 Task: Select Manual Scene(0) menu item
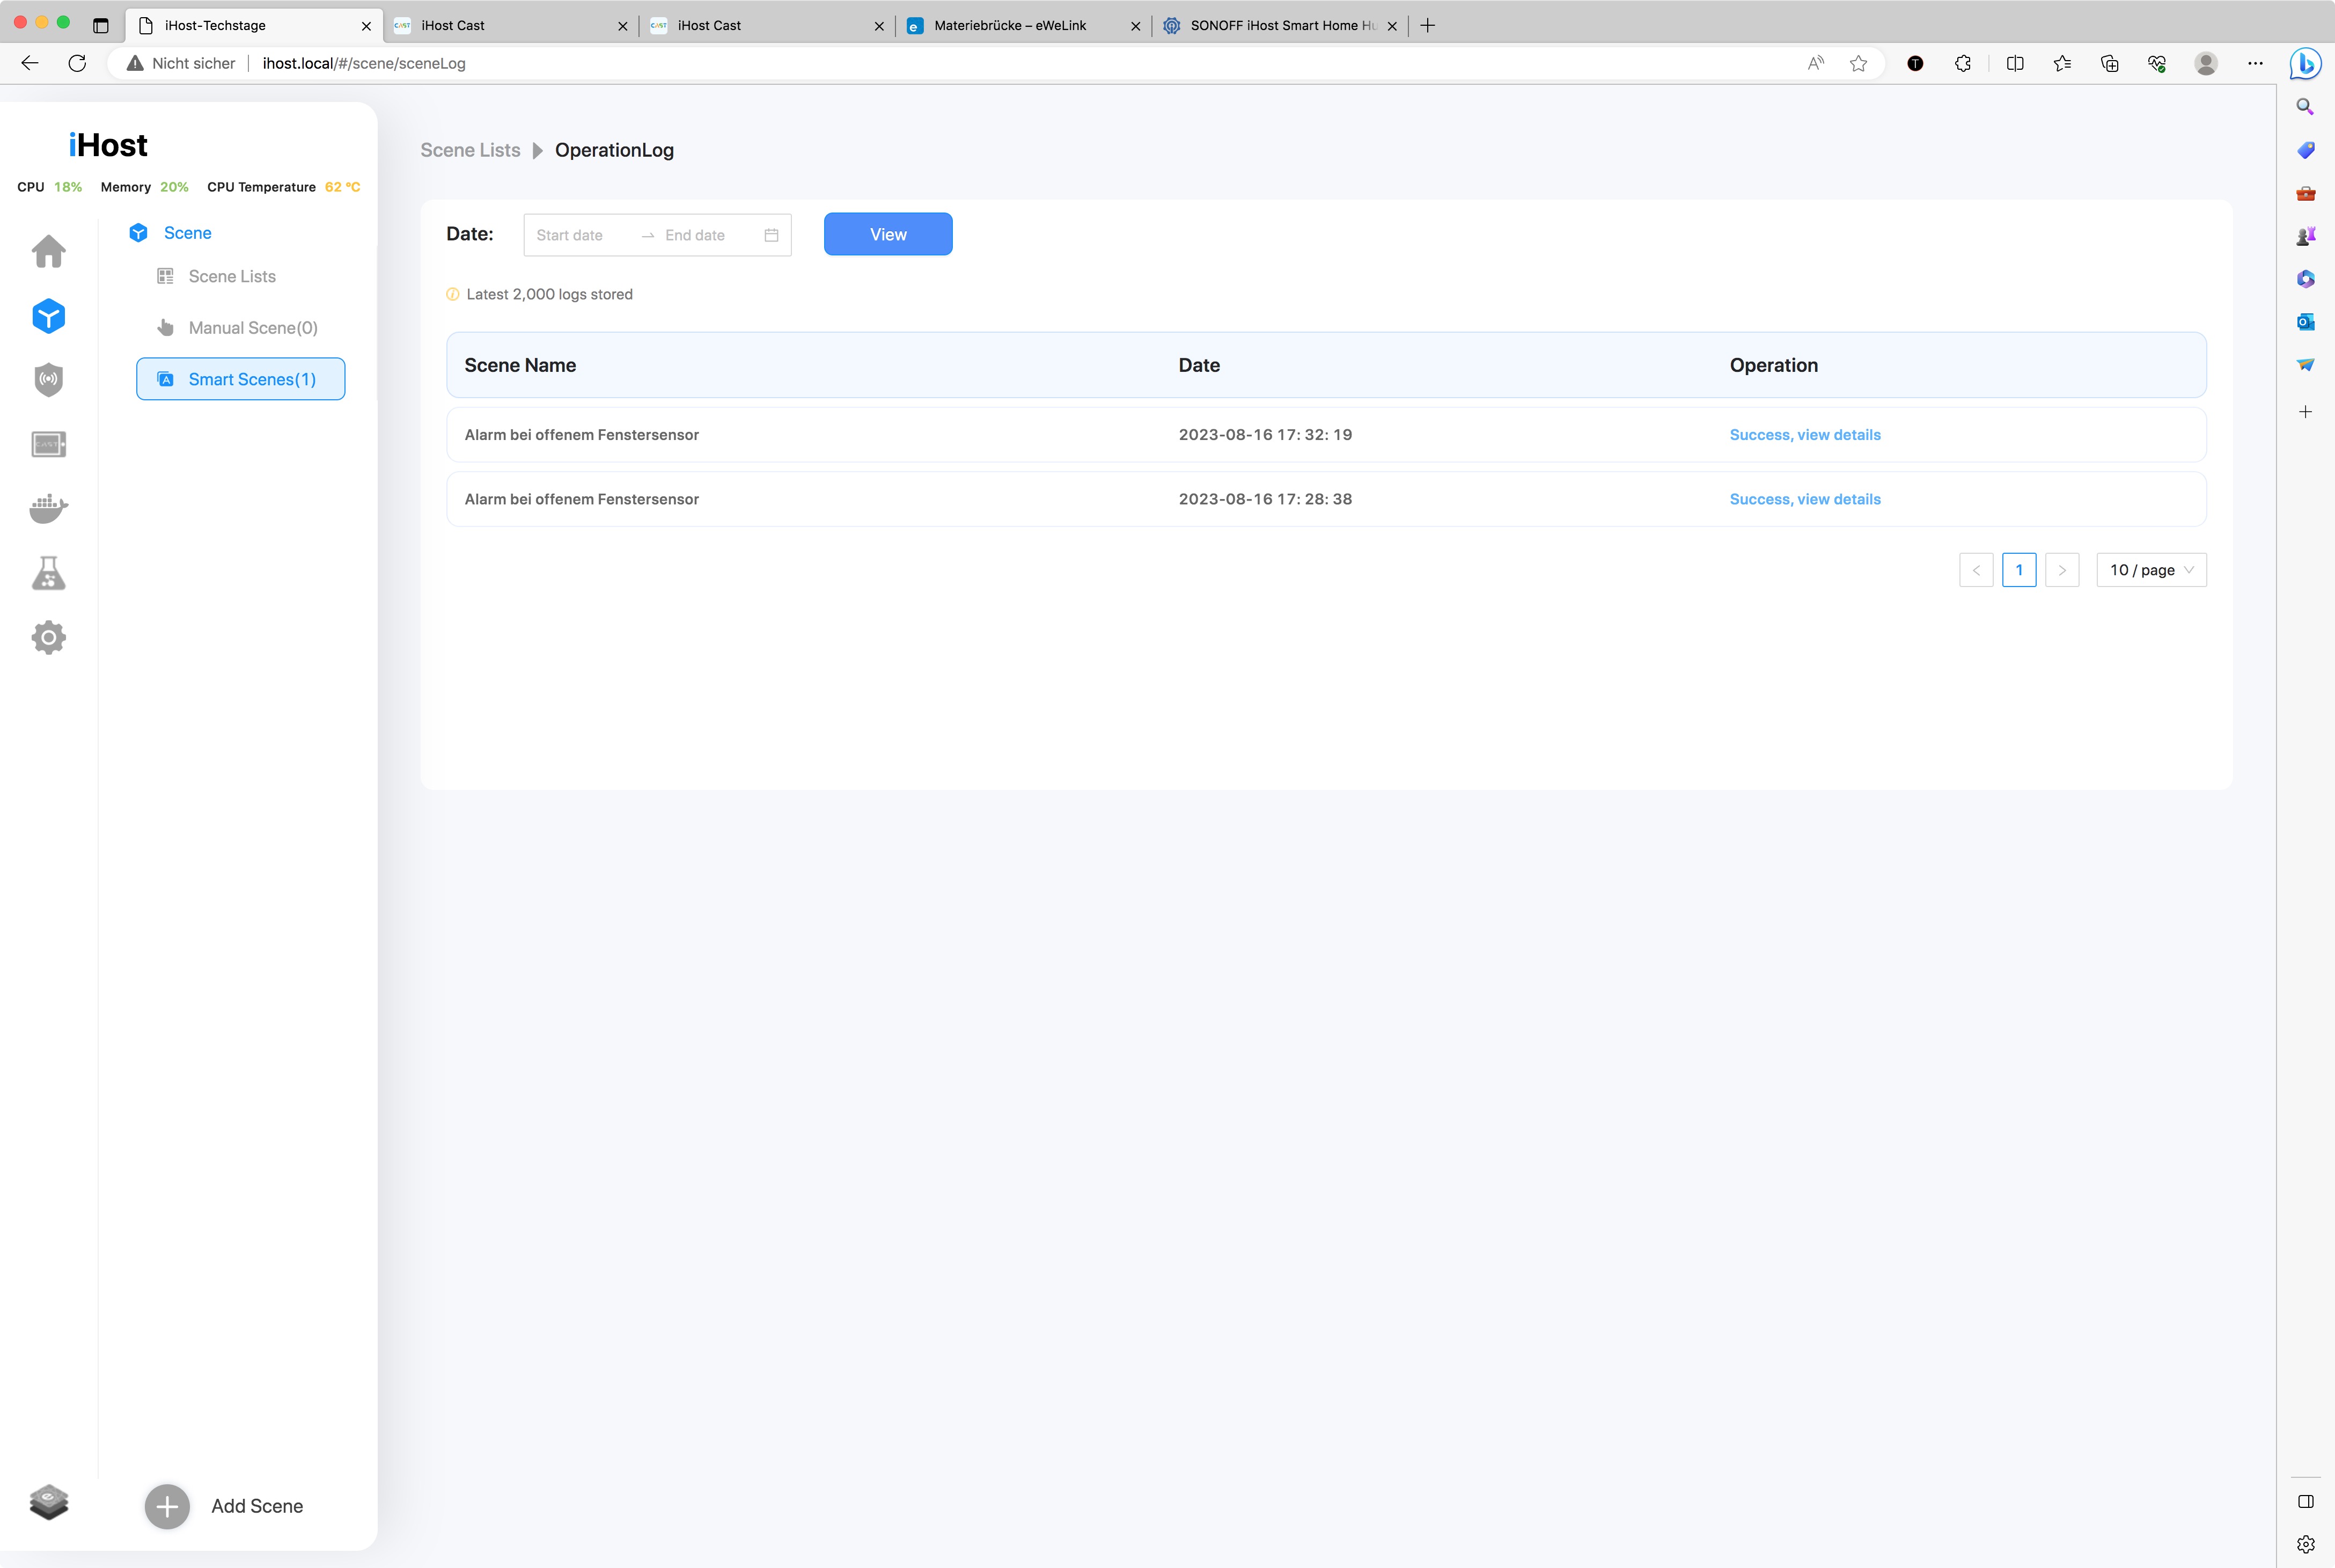click(253, 328)
